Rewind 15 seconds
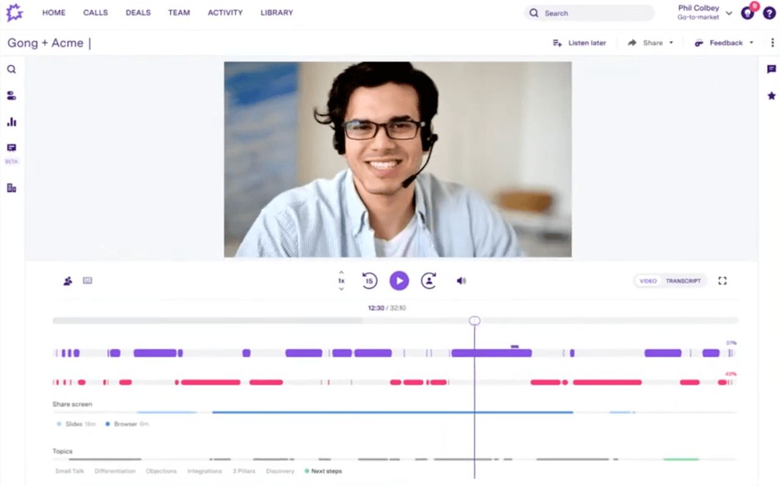Screen dimensions: 780x486 pos(369,281)
